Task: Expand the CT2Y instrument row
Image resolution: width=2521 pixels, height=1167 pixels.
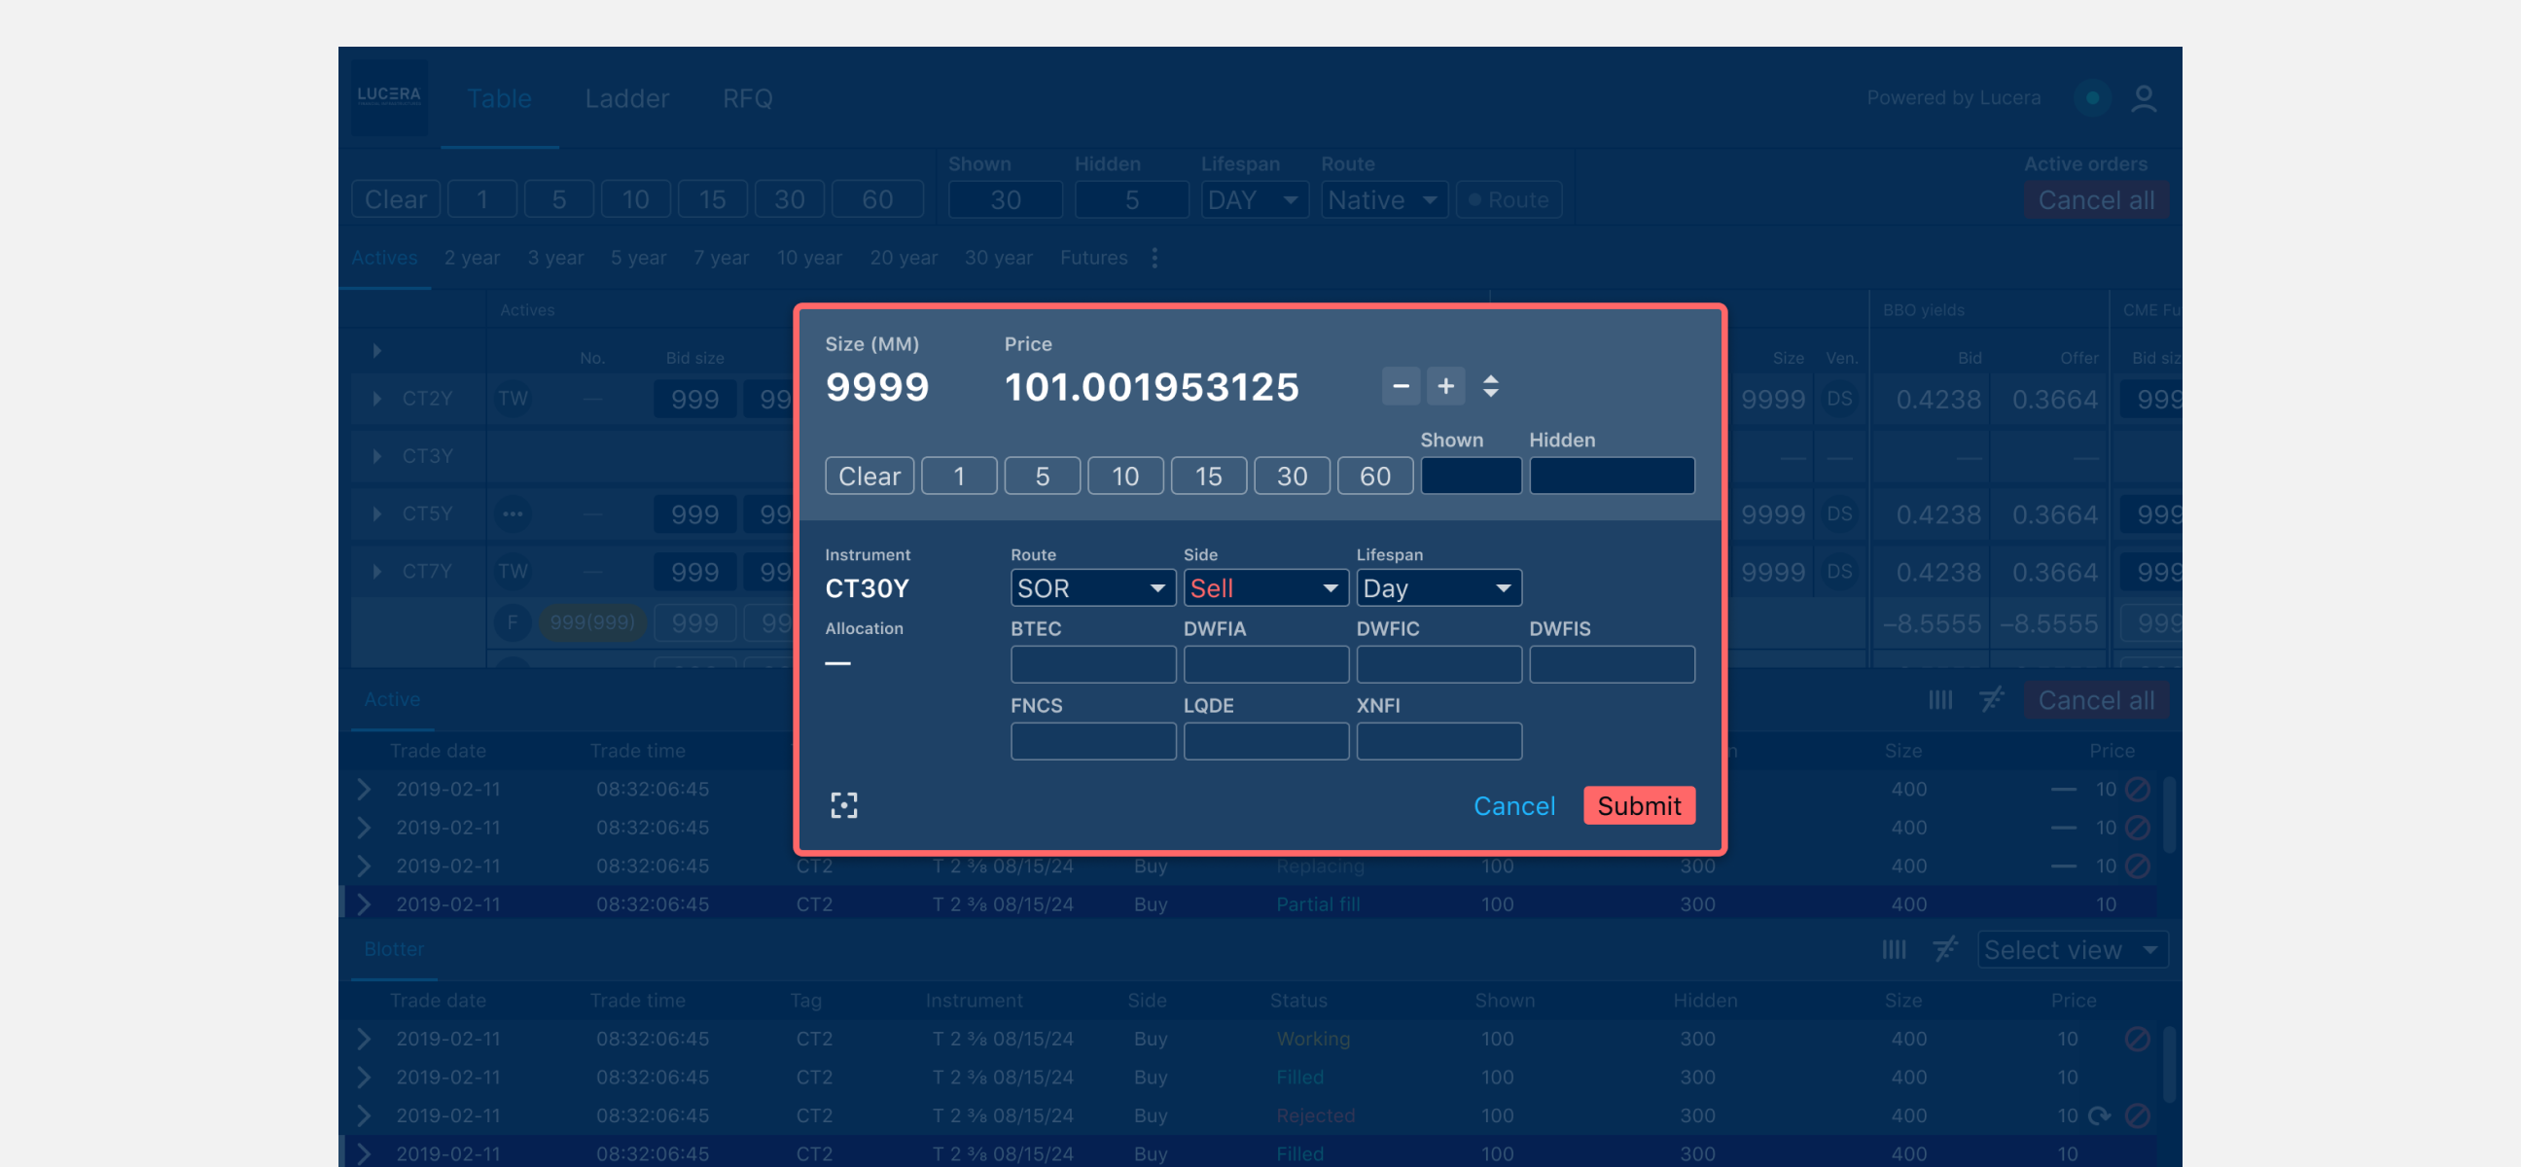Action: 376,399
